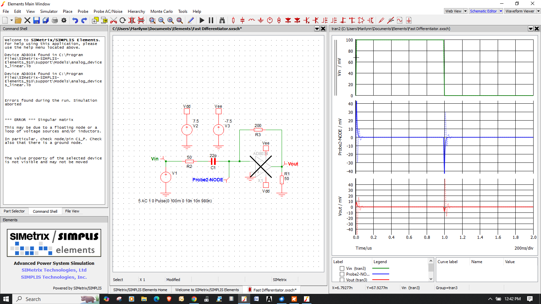Image resolution: width=541 pixels, height=304 pixels.
Task: Open the tran2 waveform panel dropdown arrow
Action: click(531, 29)
